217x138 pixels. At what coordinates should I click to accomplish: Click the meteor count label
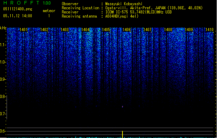click(x=49, y=11)
